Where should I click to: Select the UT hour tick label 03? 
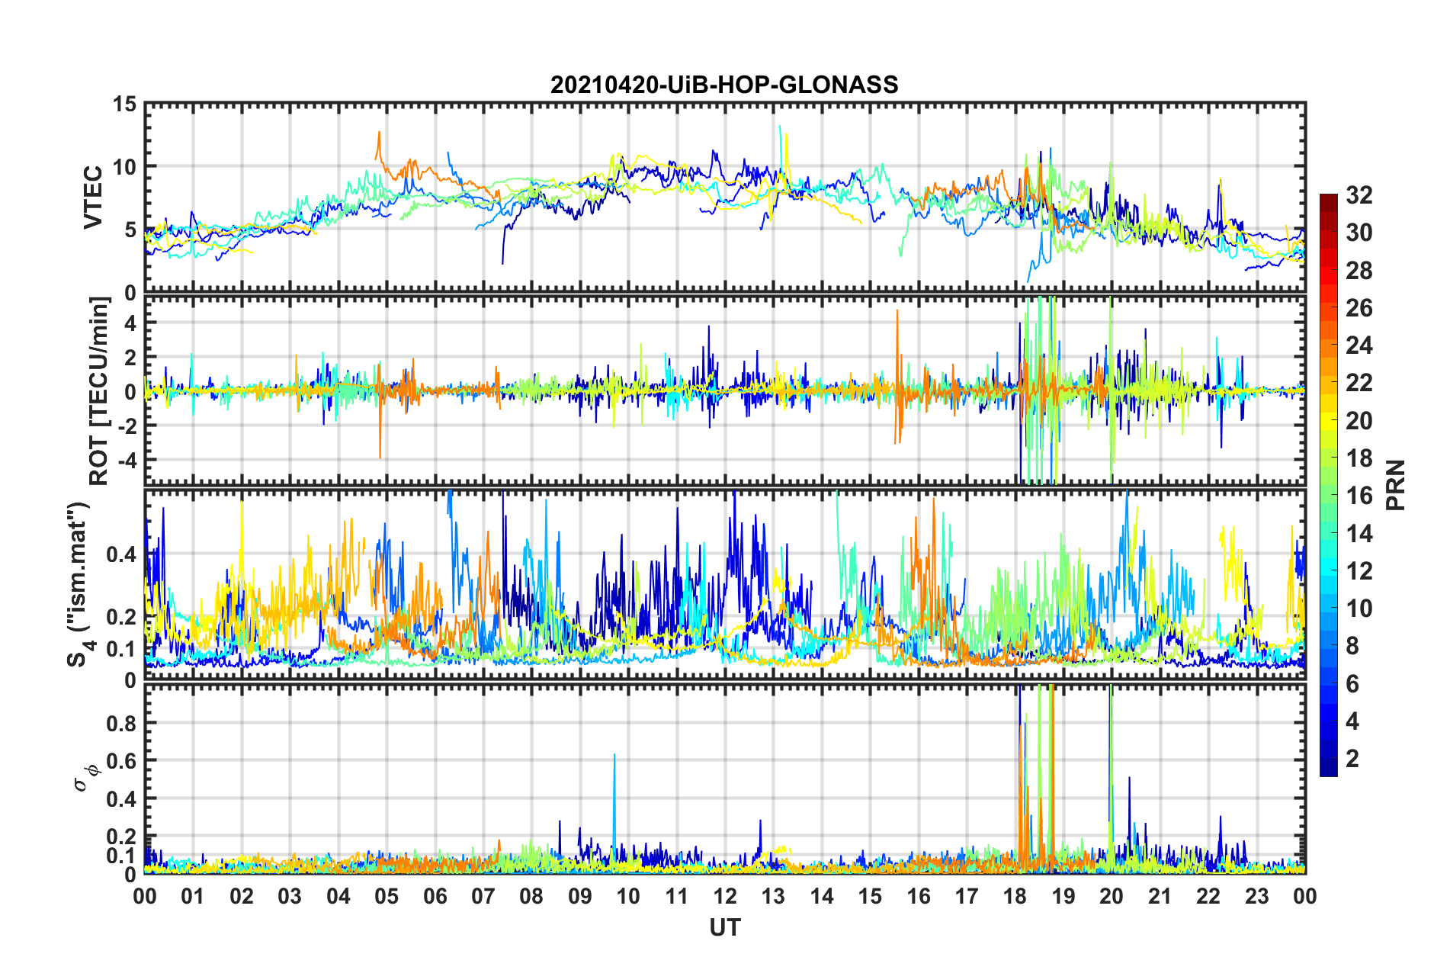point(290,896)
